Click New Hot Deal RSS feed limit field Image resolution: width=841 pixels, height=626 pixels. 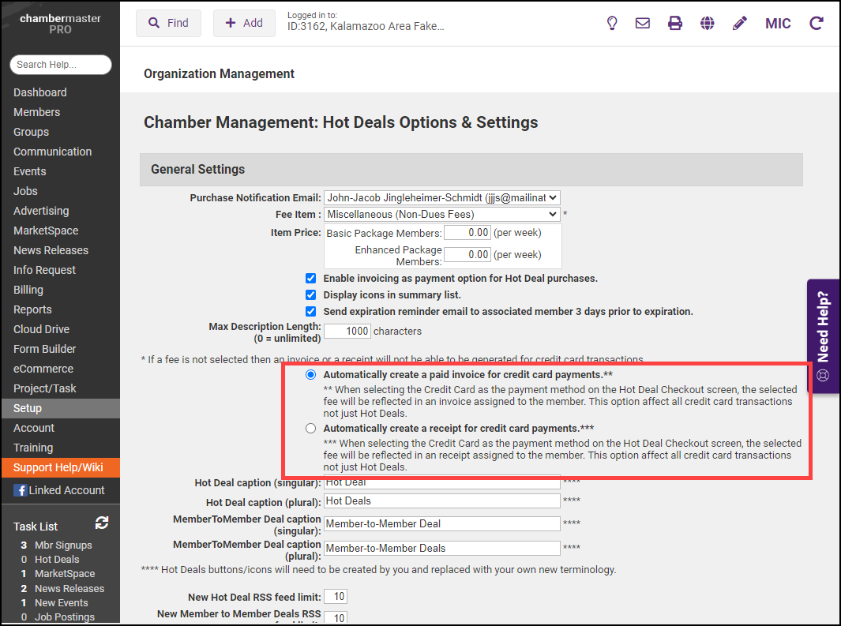tap(336, 597)
